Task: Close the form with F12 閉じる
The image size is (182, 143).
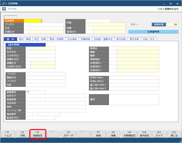Action: pyautogui.click(x=174, y=134)
